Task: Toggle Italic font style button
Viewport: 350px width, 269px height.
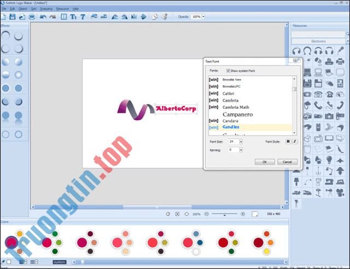Action: [x=295, y=142]
